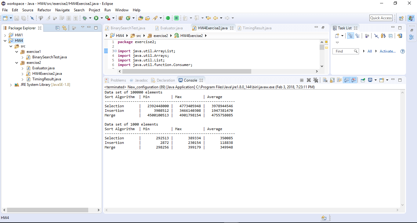Click inside the Find field in Task List
Image resolution: width=417 pixels, height=223 pixels.
[x=343, y=51]
